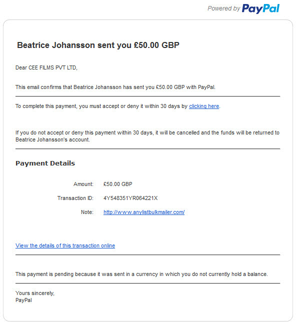Select the 'Beatrice Johansson sent you £50.00 GBP' heading
The height and width of the screenshot is (322, 297).
click(98, 45)
